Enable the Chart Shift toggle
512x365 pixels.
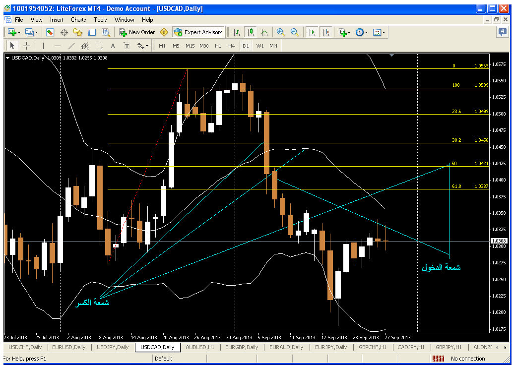[325, 32]
